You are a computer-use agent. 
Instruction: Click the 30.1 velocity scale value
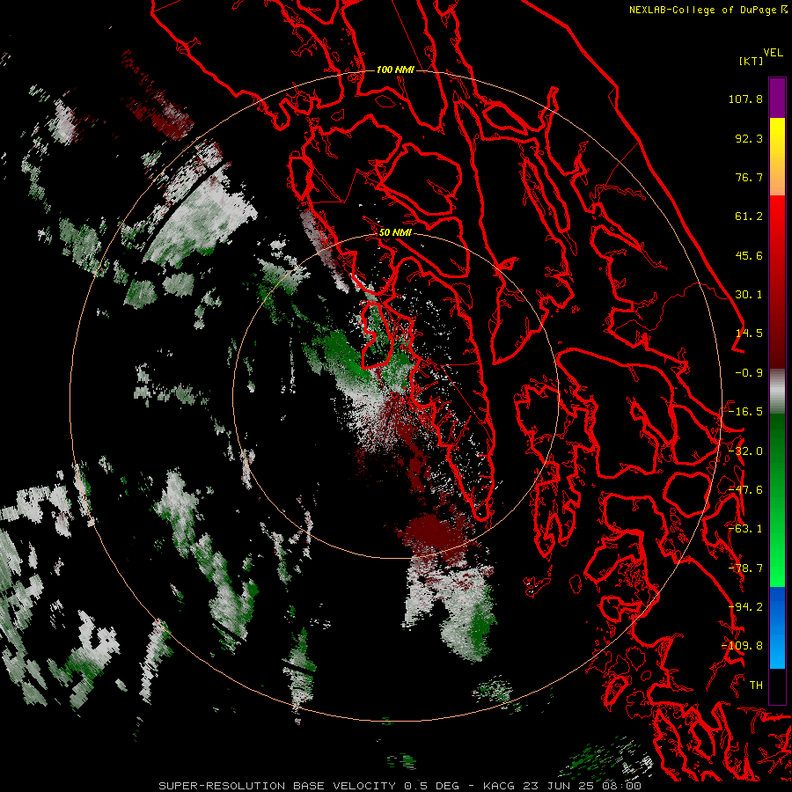point(749,295)
